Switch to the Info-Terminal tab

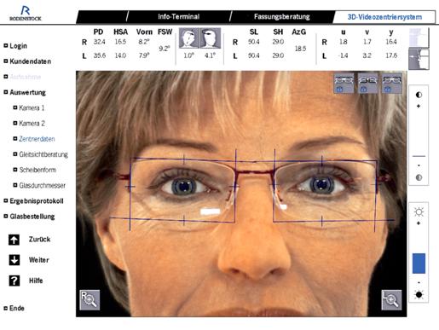click(179, 17)
